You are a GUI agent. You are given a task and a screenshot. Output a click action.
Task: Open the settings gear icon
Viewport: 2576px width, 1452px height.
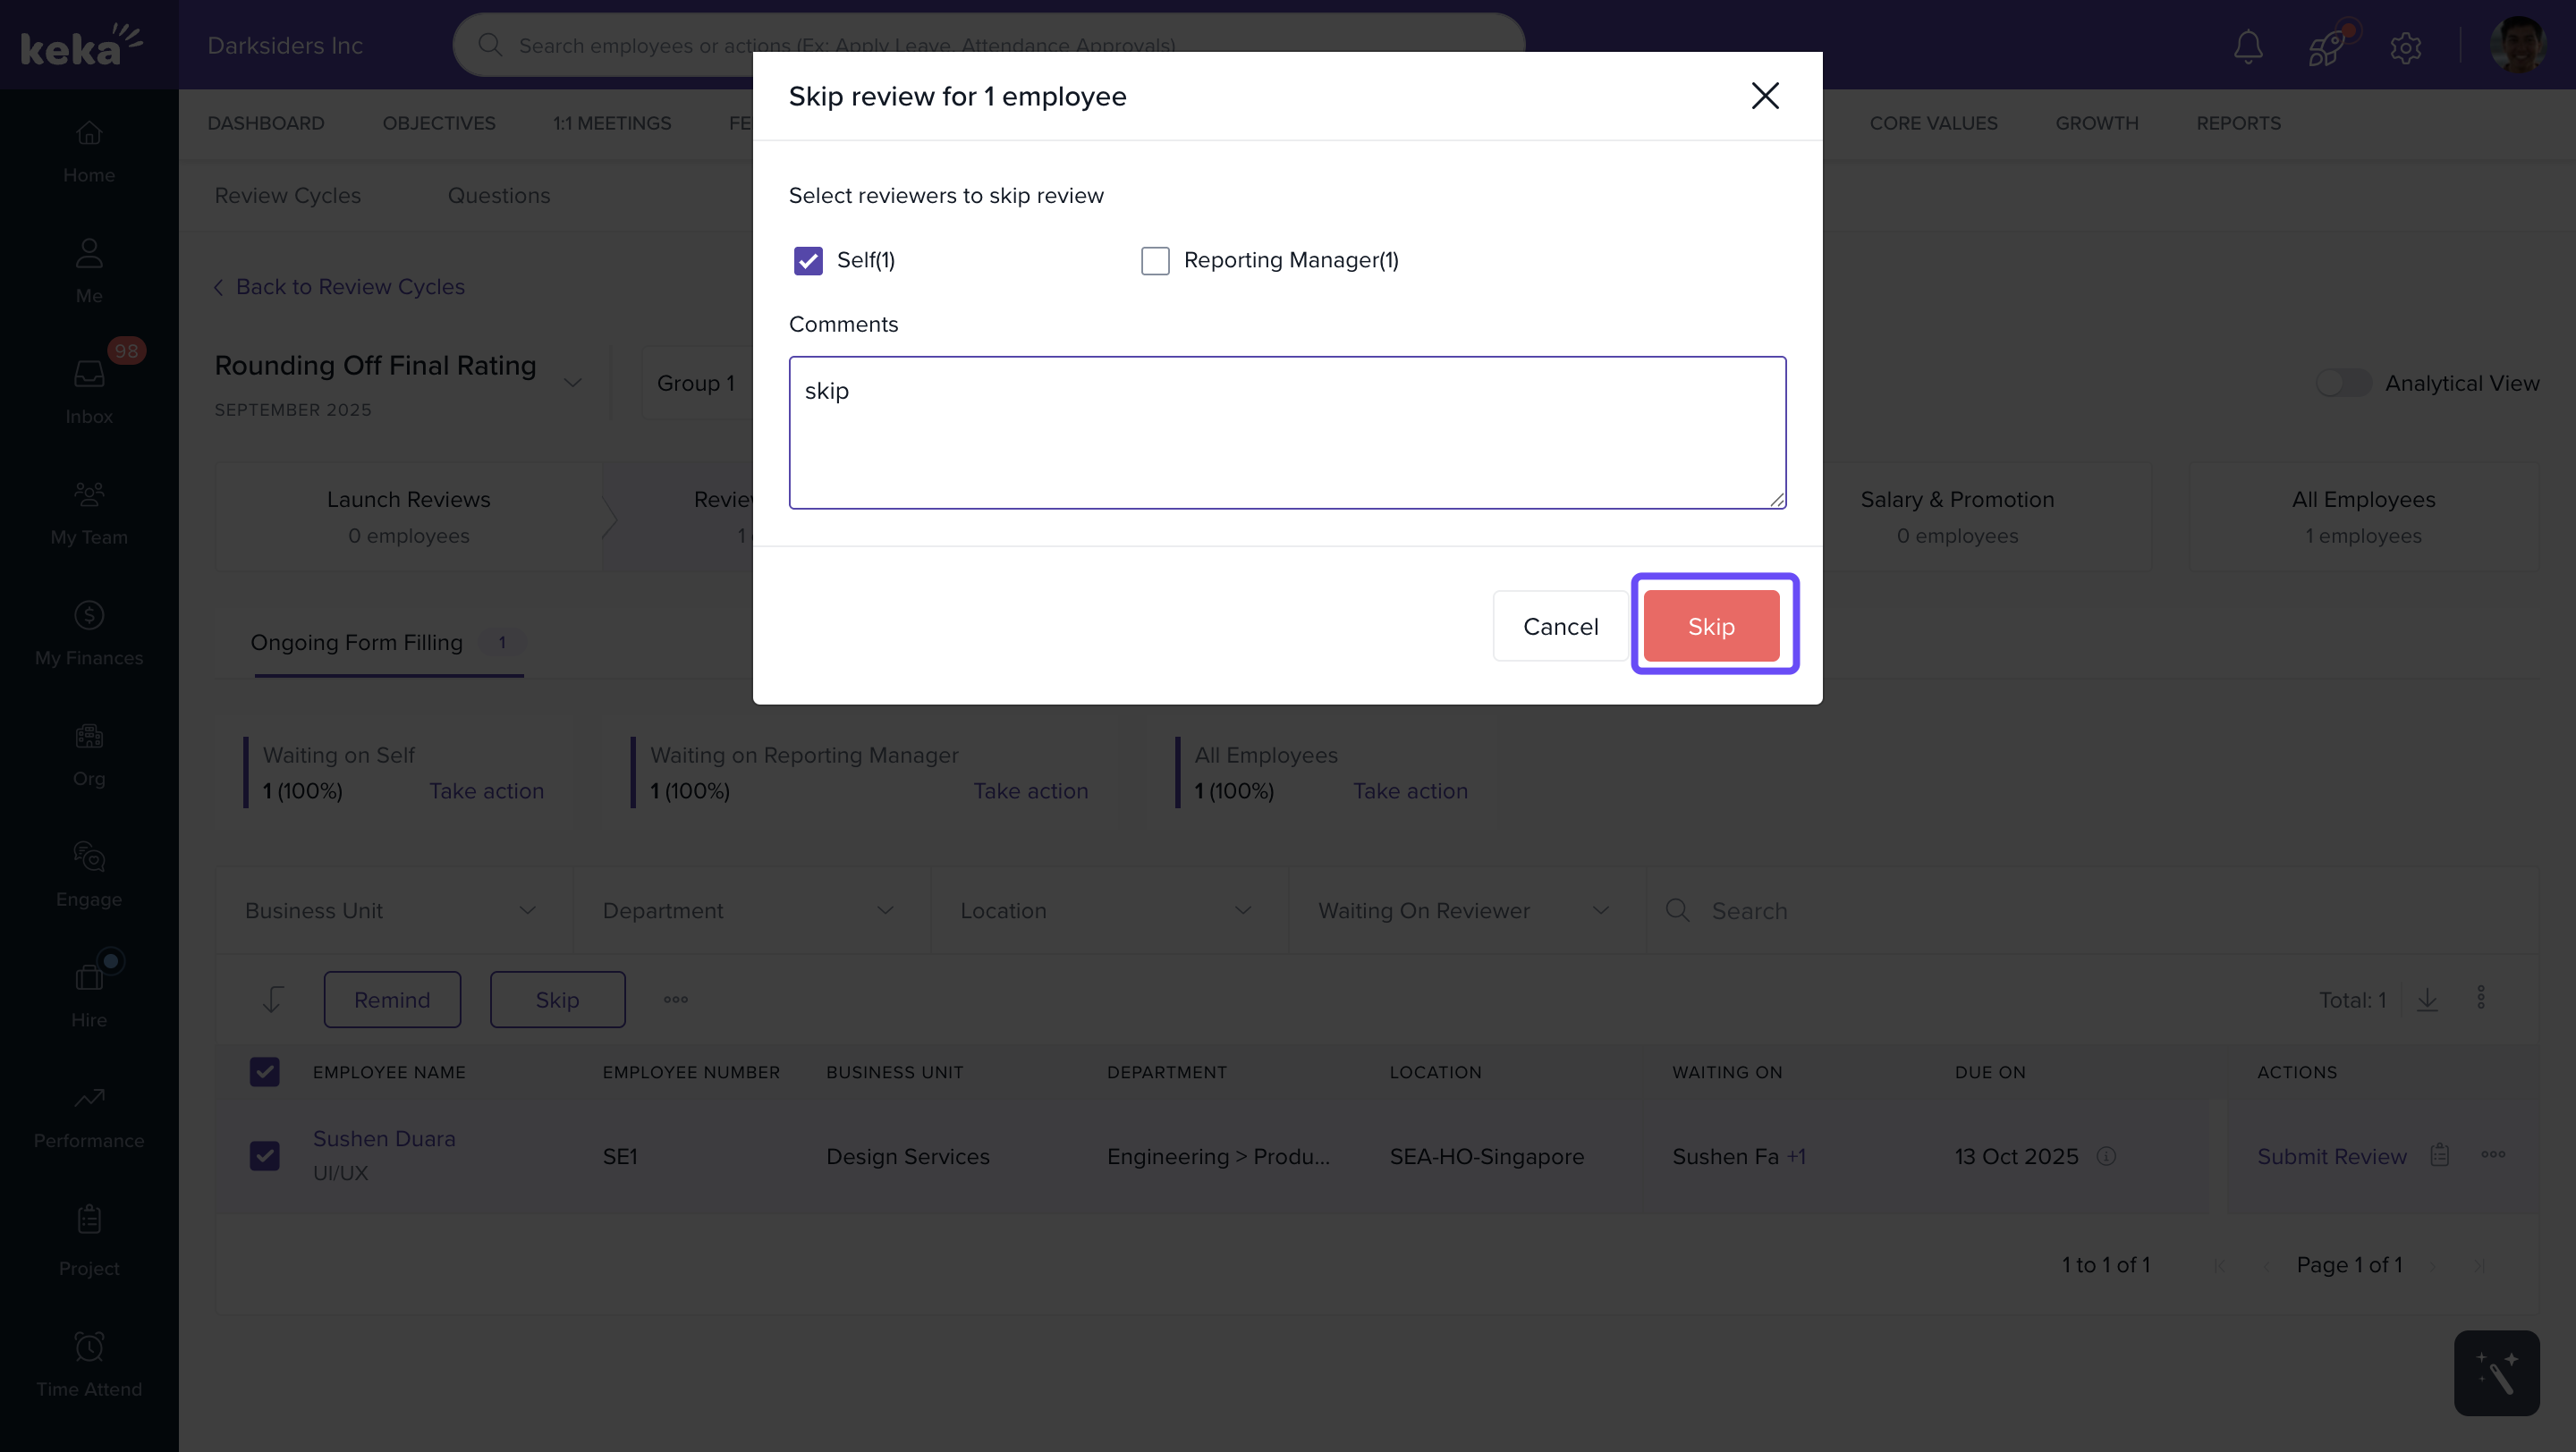(x=2405, y=47)
